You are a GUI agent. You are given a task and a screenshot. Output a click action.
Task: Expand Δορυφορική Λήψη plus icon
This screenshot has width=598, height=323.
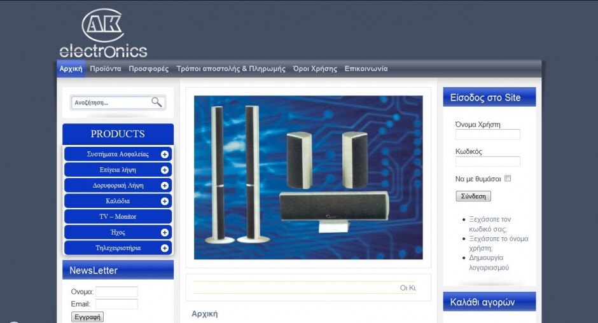click(x=165, y=186)
